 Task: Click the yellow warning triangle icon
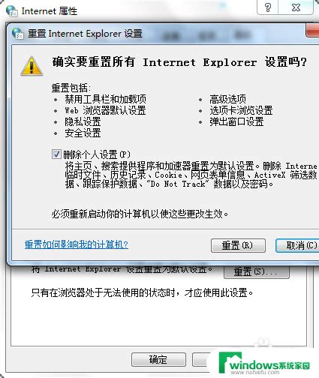(32, 66)
